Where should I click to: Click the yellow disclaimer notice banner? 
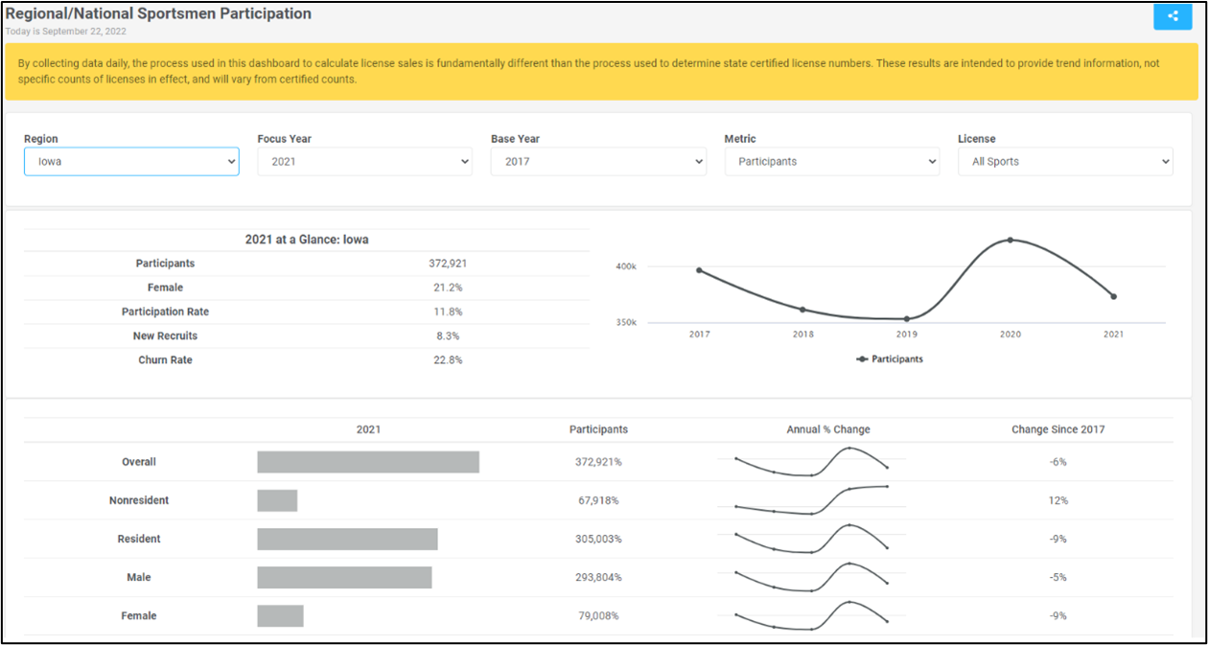tap(601, 71)
